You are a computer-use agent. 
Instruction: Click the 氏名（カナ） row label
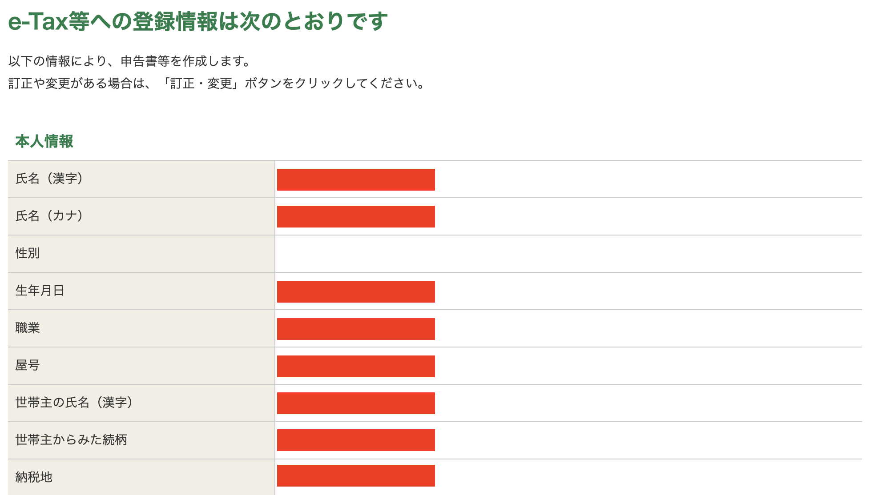click(x=49, y=216)
